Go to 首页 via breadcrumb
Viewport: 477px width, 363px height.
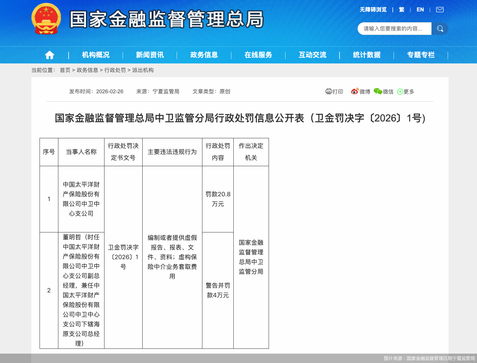[x=65, y=70]
